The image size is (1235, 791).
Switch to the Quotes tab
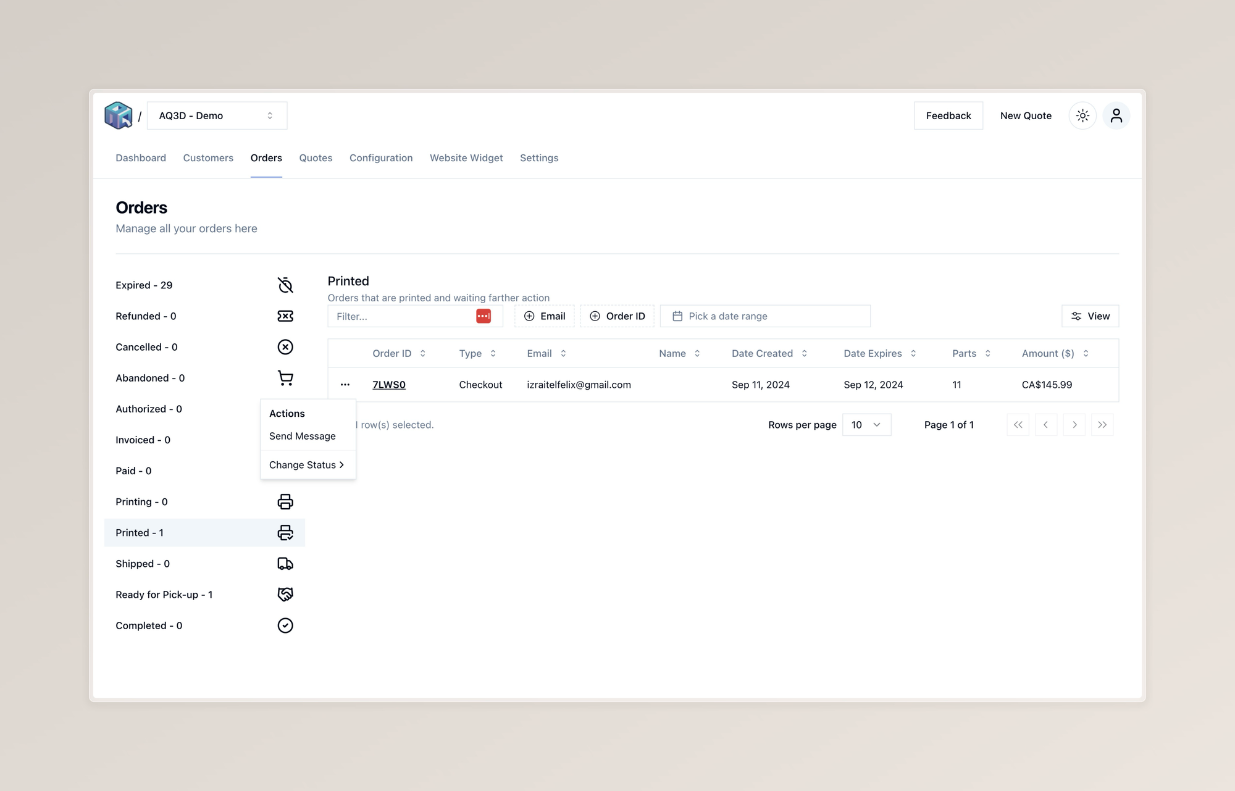coord(316,158)
